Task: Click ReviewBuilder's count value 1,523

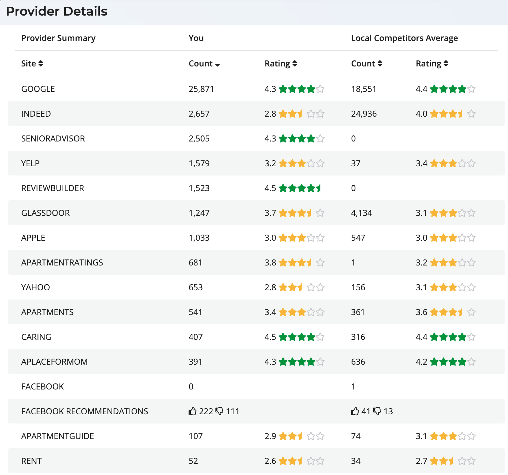Action: 199,188
